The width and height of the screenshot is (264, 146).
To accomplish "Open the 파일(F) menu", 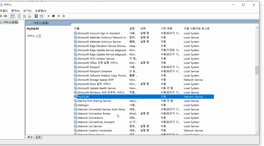I will point(4,11).
